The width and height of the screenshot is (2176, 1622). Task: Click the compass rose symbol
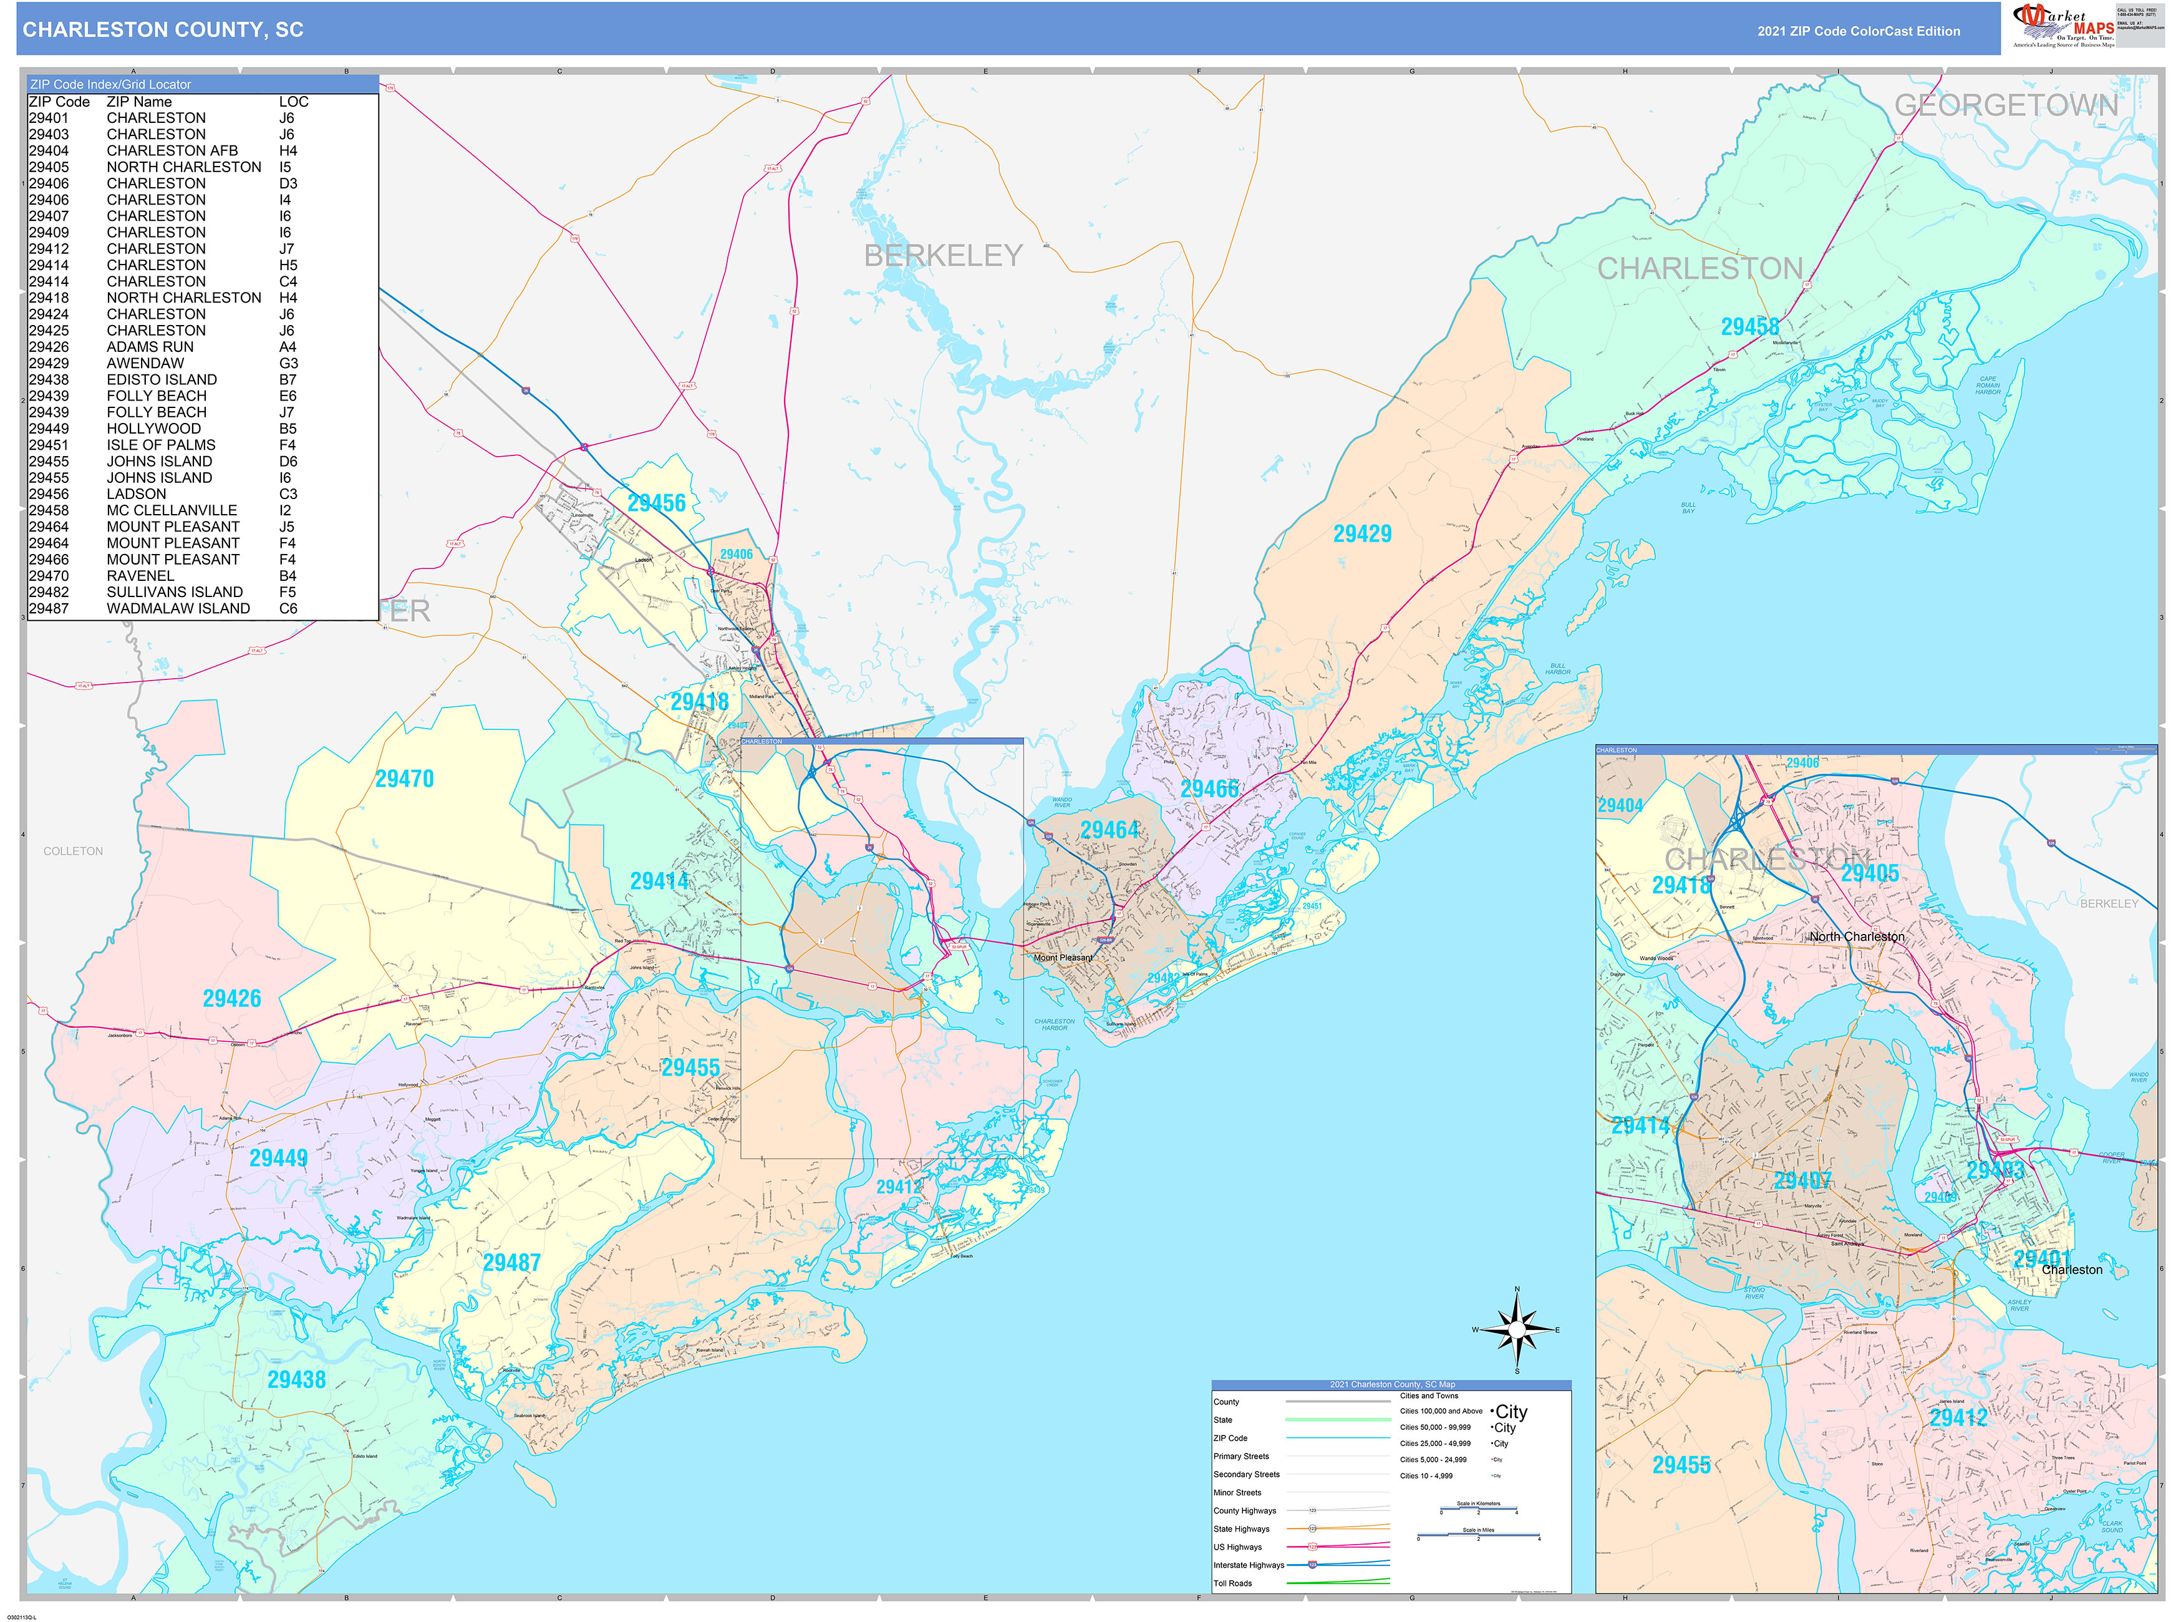(1517, 1331)
